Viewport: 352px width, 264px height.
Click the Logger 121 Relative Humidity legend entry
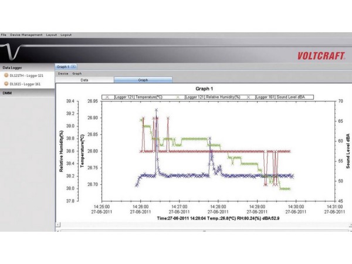212,97
